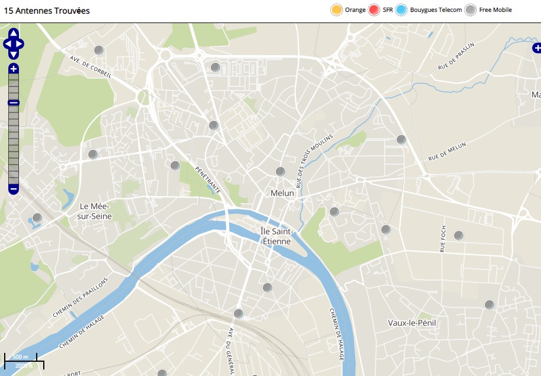The image size is (541, 376).
Task: Select antenna marker beside Rue Foch
Action: [458, 236]
